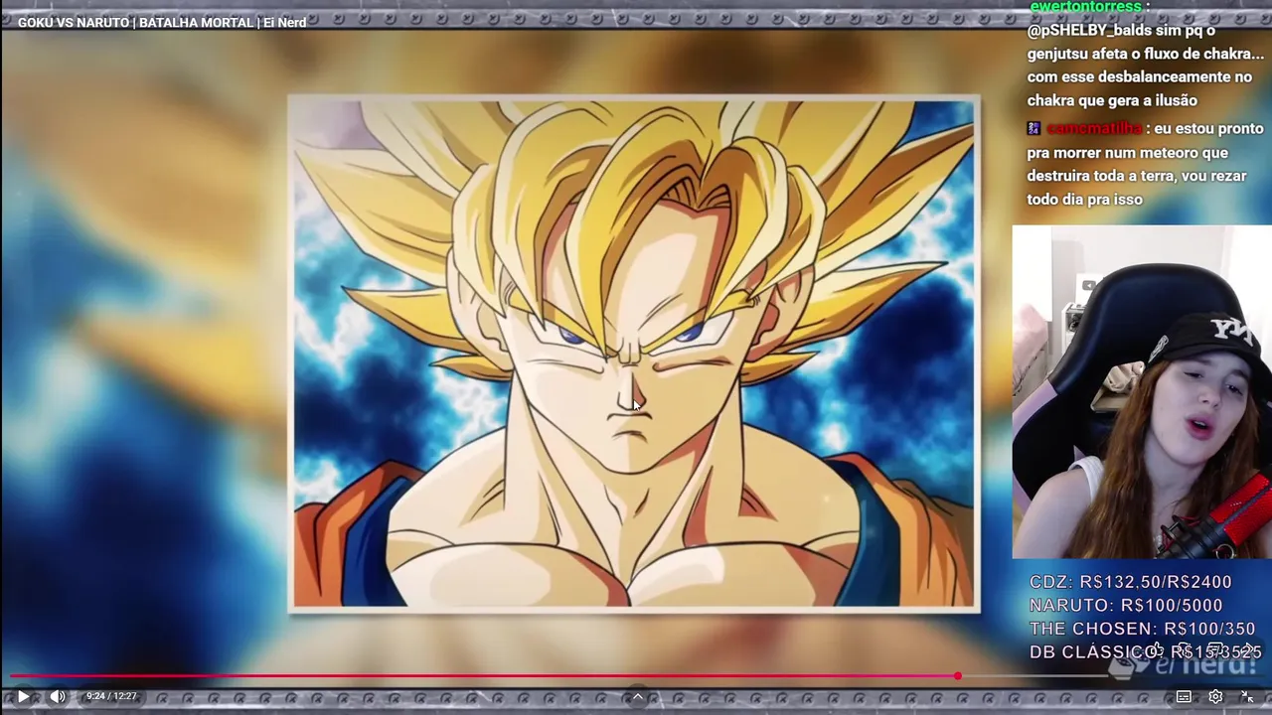The width and height of the screenshot is (1272, 715).
Task: Click 'THE CHOSEN: R$100/350' goal text
Action: coord(1142,629)
